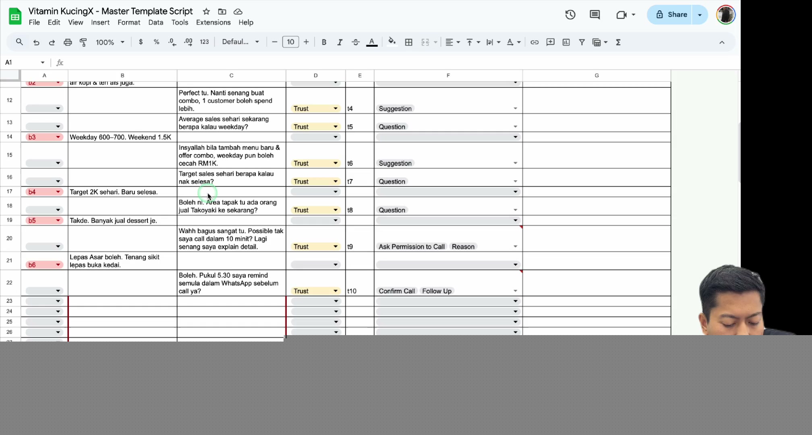Click the Redo arrow icon
812x435 pixels.
point(52,42)
